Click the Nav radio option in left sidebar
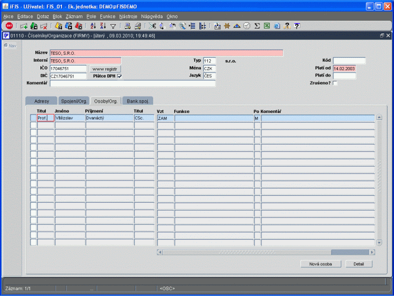This screenshot has width=394, height=296. point(6,45)
